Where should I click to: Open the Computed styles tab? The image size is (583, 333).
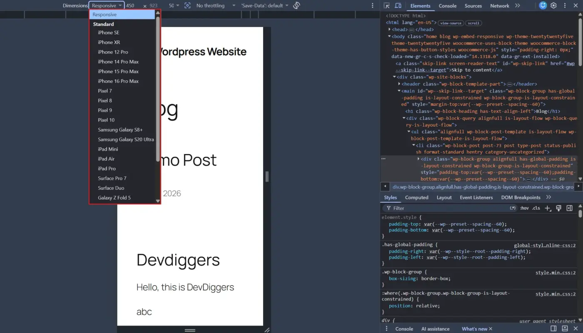tap(416, 197)
